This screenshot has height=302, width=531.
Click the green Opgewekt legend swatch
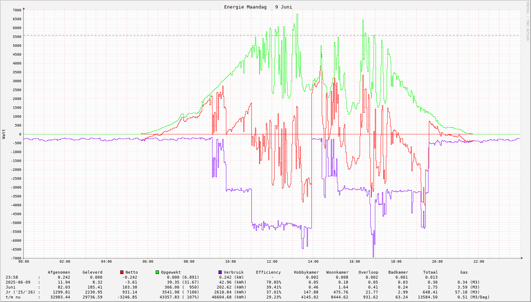[x=157, y=272]
